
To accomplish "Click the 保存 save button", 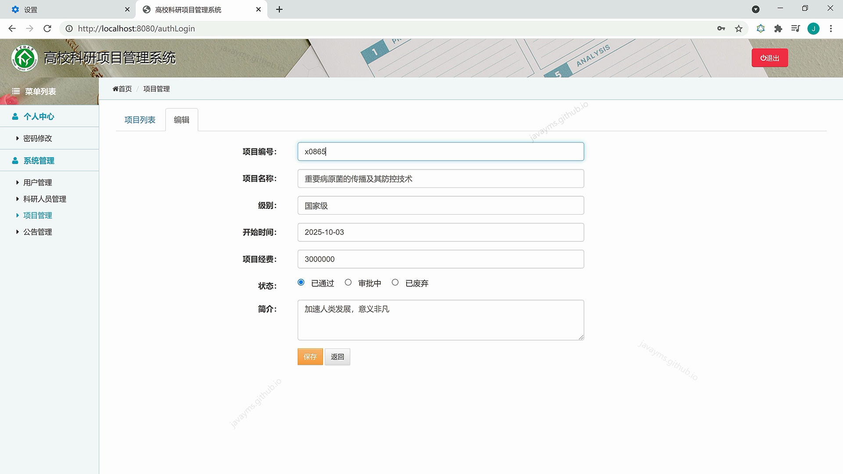I will (310, 356).
